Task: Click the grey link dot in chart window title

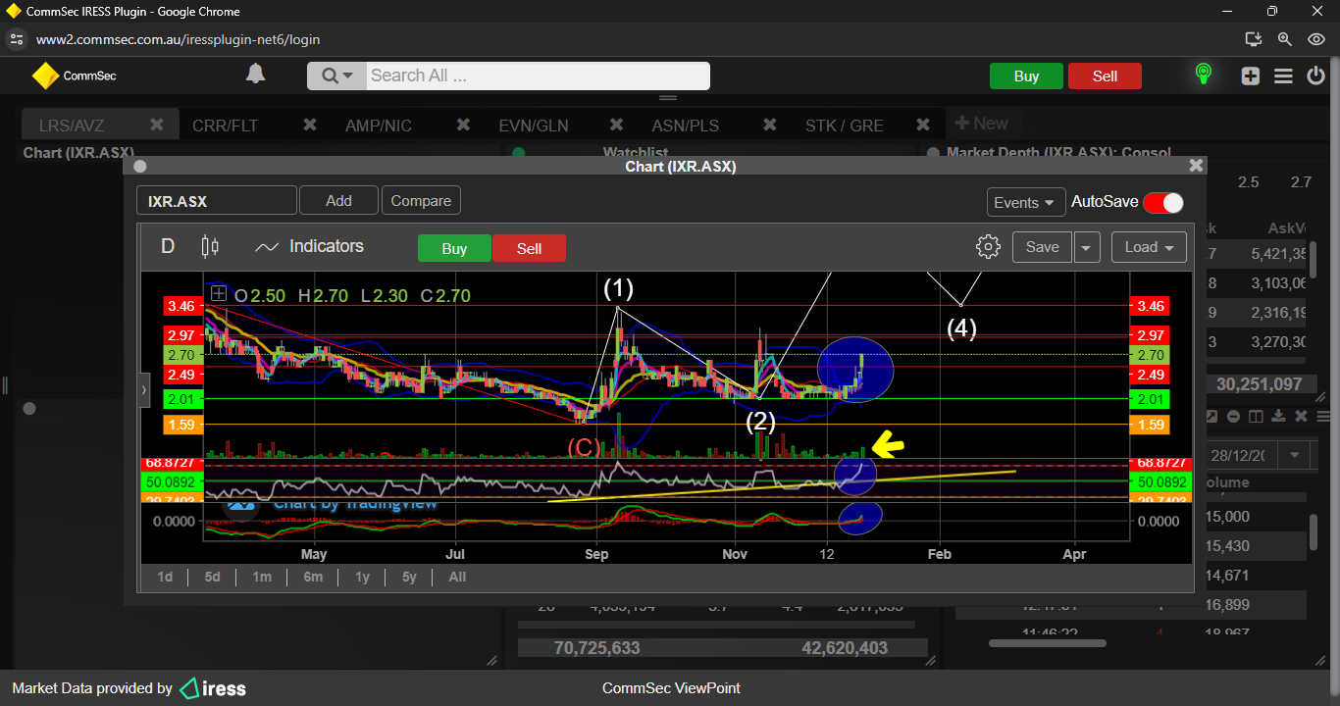Action: coord(139,167)
